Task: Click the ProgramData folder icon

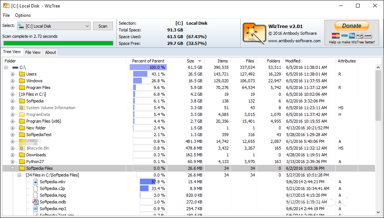Action: 22,114
